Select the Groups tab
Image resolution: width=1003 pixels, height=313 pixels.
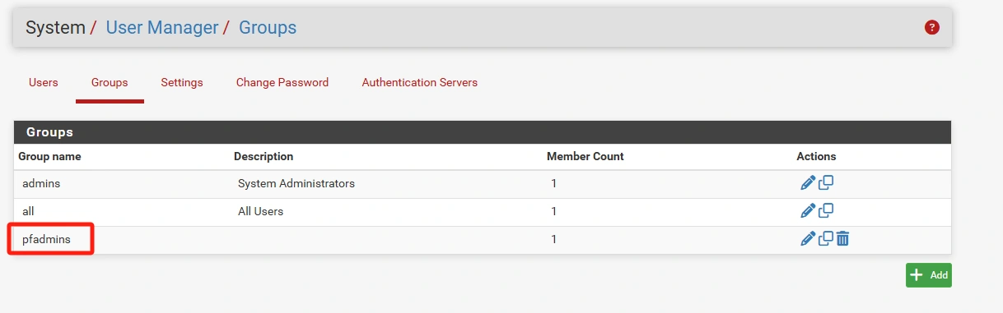click(x=110, y=82)
